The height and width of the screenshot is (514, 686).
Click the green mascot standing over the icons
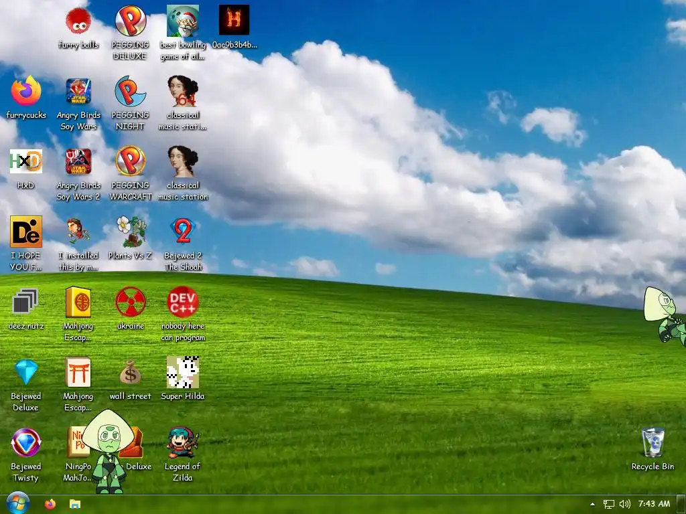(109, 451)
